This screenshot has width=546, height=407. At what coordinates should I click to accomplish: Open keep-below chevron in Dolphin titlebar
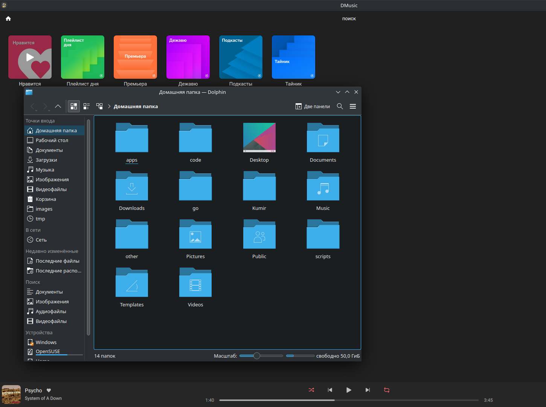[x=338, y=92]
